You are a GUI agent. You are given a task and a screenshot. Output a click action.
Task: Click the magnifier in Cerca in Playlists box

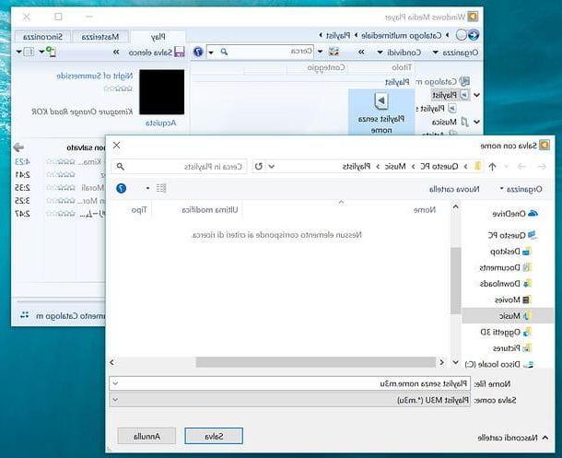click(x=121, y=167)
